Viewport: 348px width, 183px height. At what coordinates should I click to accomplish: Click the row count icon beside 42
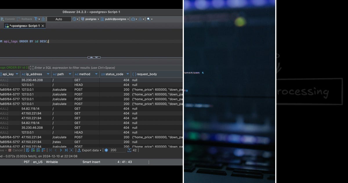[x=129, y=150]
